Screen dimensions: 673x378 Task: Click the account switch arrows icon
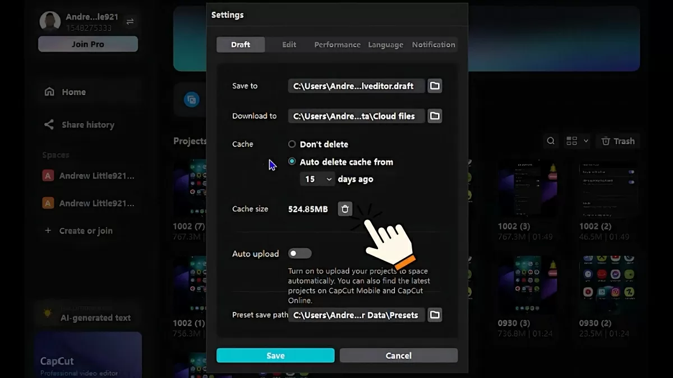coord(130,22)
